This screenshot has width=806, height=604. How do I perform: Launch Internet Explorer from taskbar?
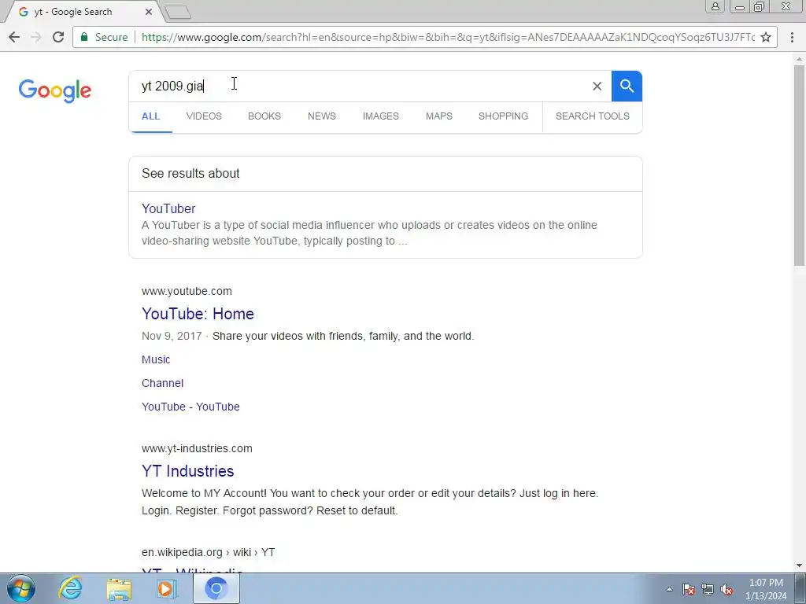tap(70, 588)
